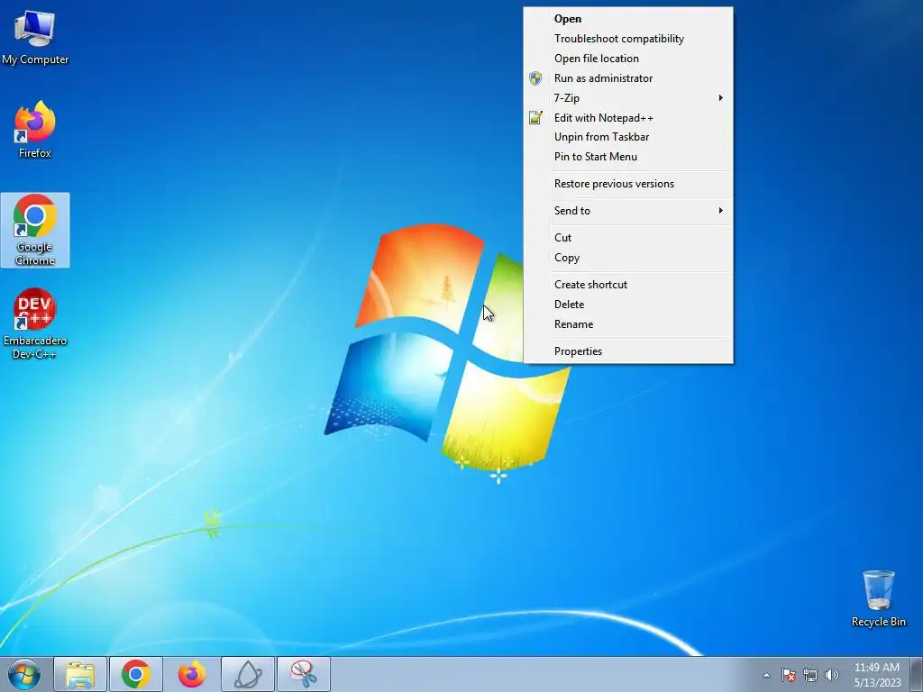Click the Notepad++ icon in the menu

tap(535, 118)
